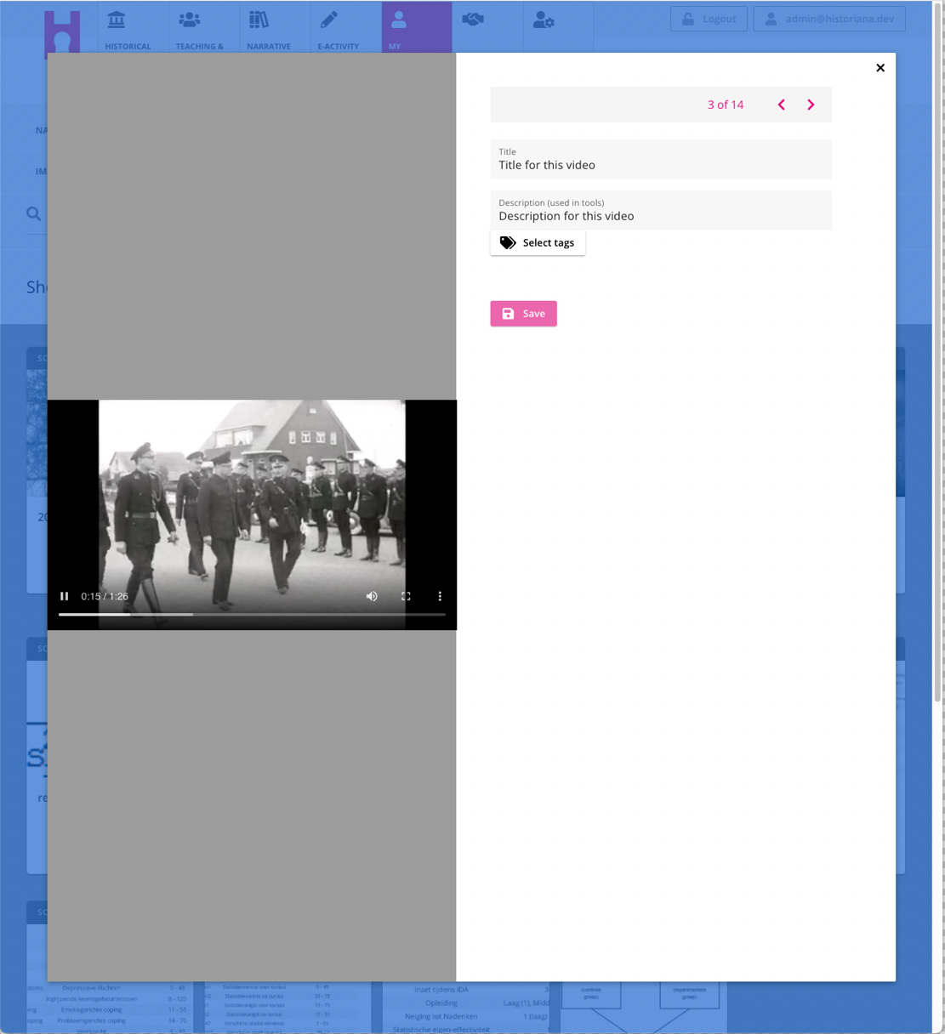Image resolution: width=945 pixels, height=1034 pixels.
Task: Switch video to fullscreen mode
Action: [x=406, y=596]
